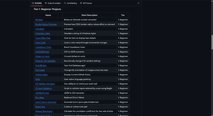
Task: Select 'Your first Database app!' text
Action: click(75, 65)
